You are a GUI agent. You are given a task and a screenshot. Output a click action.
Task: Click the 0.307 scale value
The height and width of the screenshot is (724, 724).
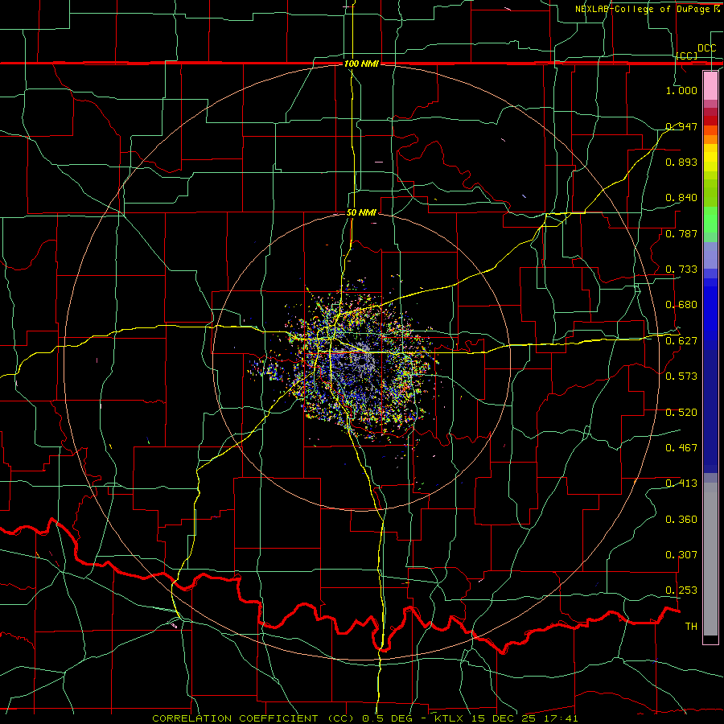coord(681,555)
